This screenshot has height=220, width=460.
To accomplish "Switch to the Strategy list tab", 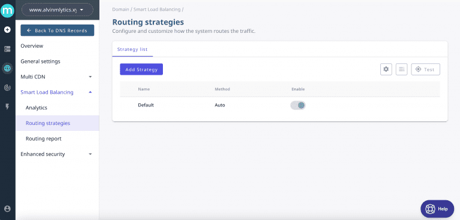I will (x=132, y=49).
